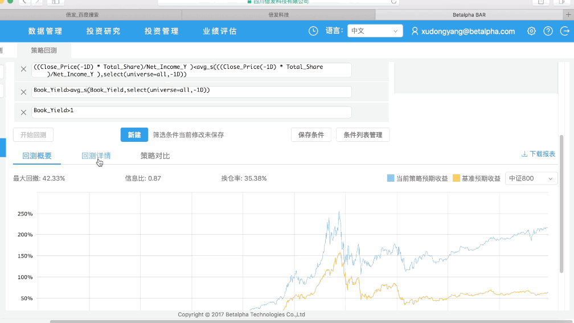Click 新建 button

pyautogui.click(x=134, y=135)
